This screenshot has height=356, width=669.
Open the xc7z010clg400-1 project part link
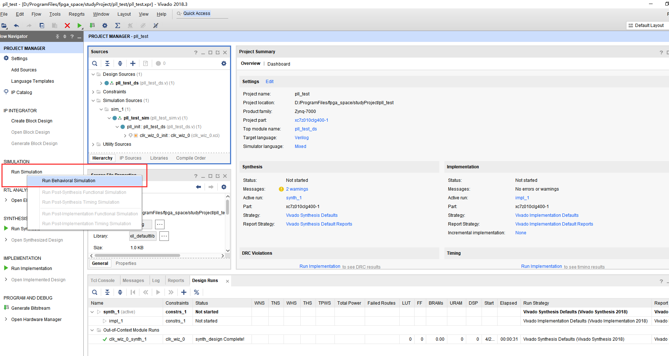pyautogui.click(x=311, y=120)
